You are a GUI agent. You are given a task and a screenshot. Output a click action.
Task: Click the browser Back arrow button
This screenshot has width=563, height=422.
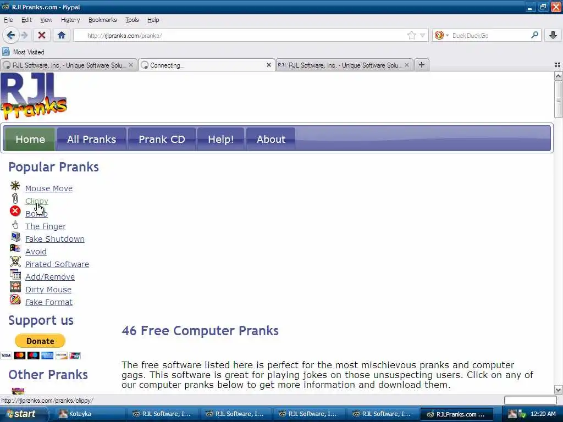(x=10, y=35)
